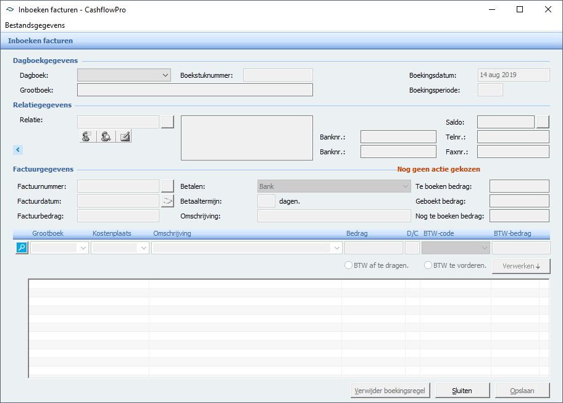Viewport: 563px width, 403px height.
Task: Click the Boekstuknummer input field
Action: click(x=278, y=75)
